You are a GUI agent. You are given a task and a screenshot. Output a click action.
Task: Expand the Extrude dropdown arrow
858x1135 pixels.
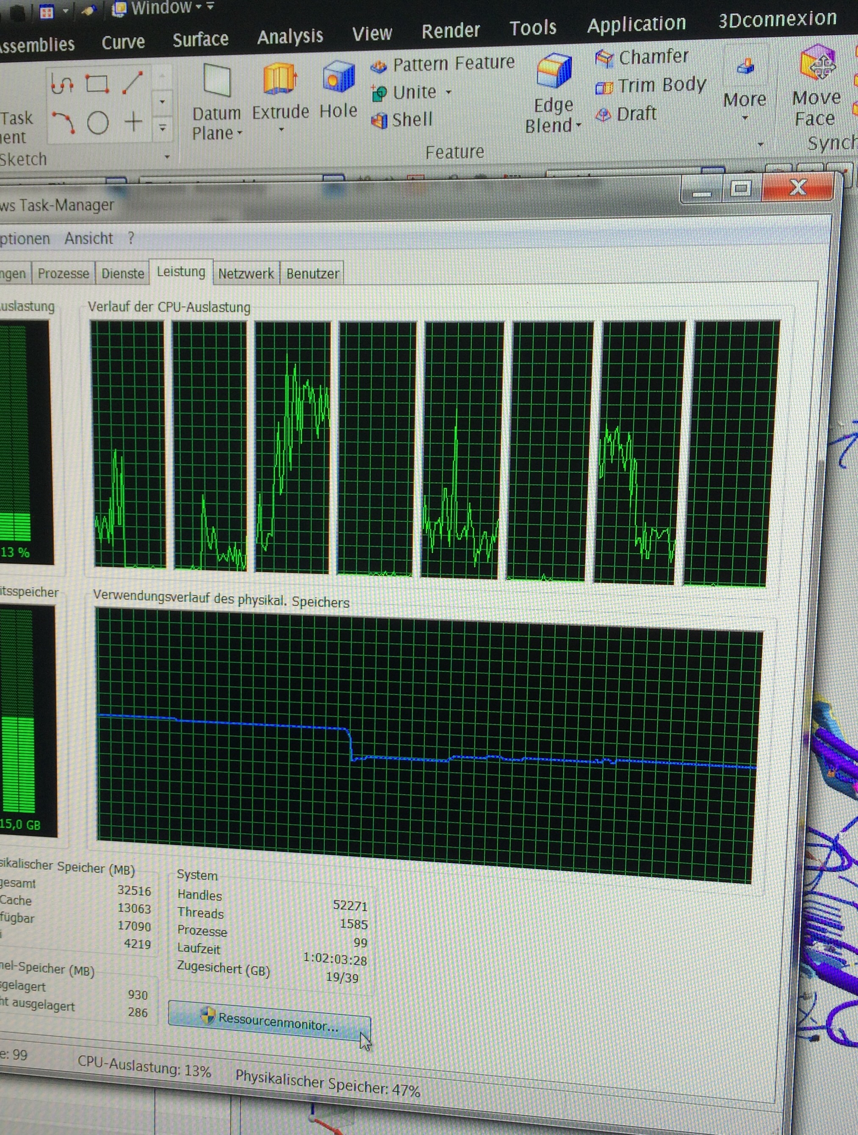tap(281, 130)
